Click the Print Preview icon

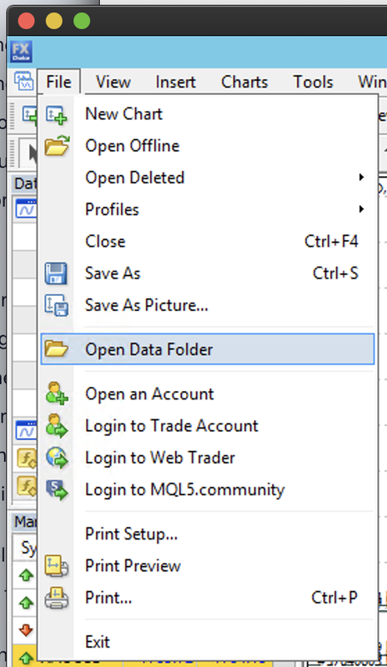click(x=57, y=566)
